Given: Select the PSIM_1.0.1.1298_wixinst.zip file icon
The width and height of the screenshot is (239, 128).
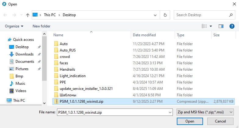Looking at the screenshot, I should pos(56,101).
